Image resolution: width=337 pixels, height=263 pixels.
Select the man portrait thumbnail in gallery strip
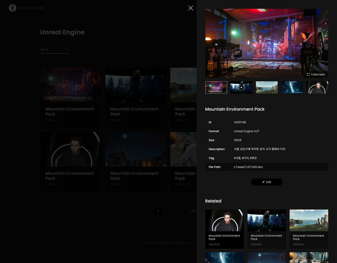pos(317,87)
